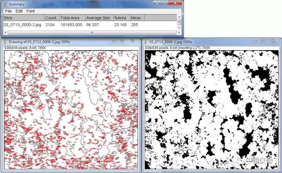
Task: Maximize the Drawing of 03_0713_0000-2.jpg window
Action: 122,41
